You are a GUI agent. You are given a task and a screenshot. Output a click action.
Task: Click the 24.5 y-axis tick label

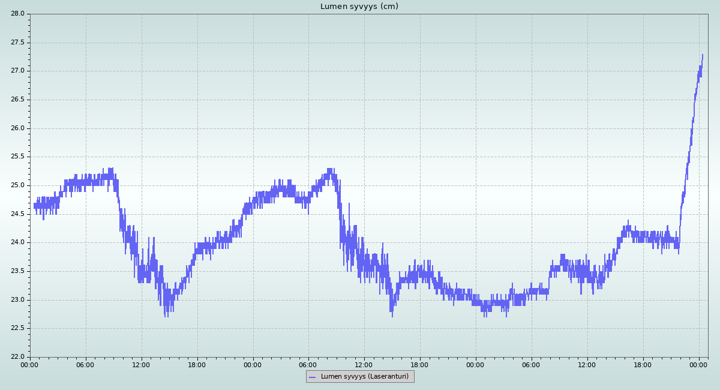coord(17,214)
